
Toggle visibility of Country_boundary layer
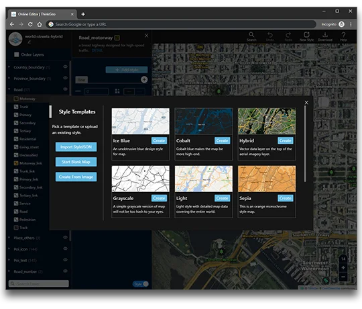click(x=65, y=67)
